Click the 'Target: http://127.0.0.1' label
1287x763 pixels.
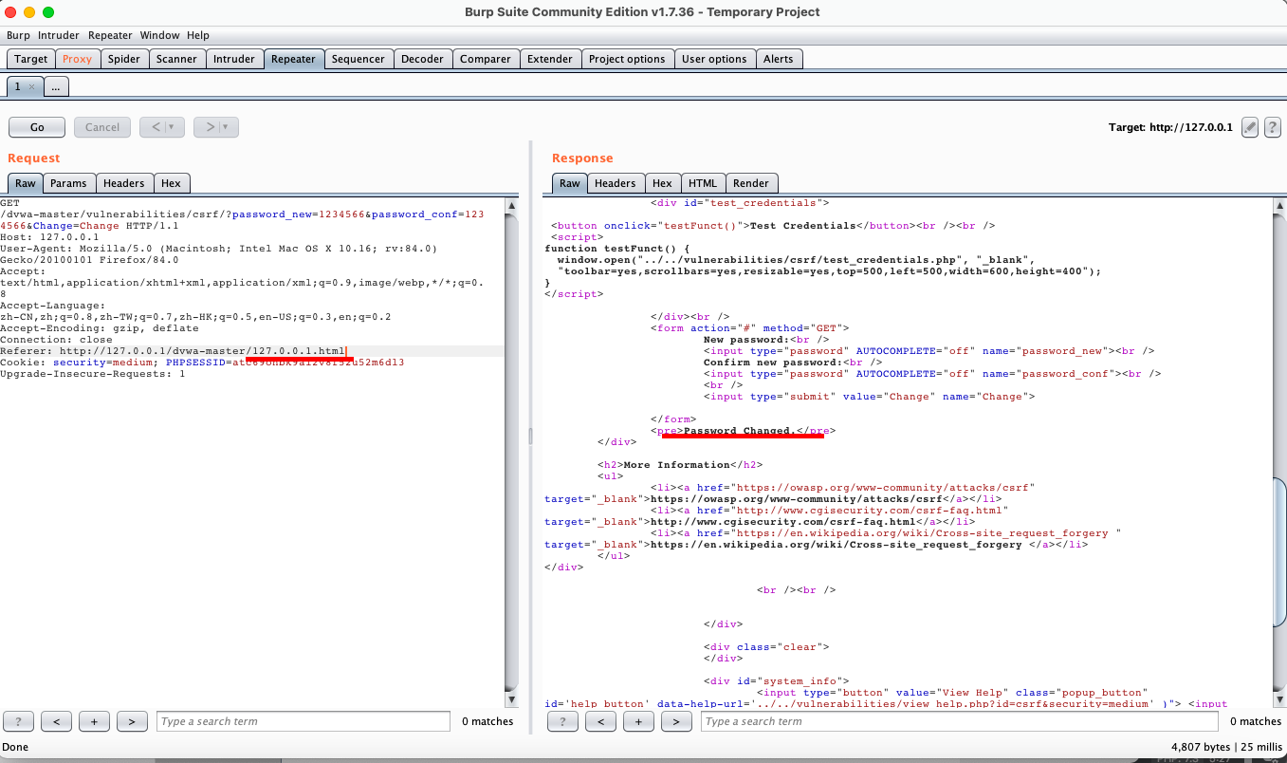click(1170, 127)
